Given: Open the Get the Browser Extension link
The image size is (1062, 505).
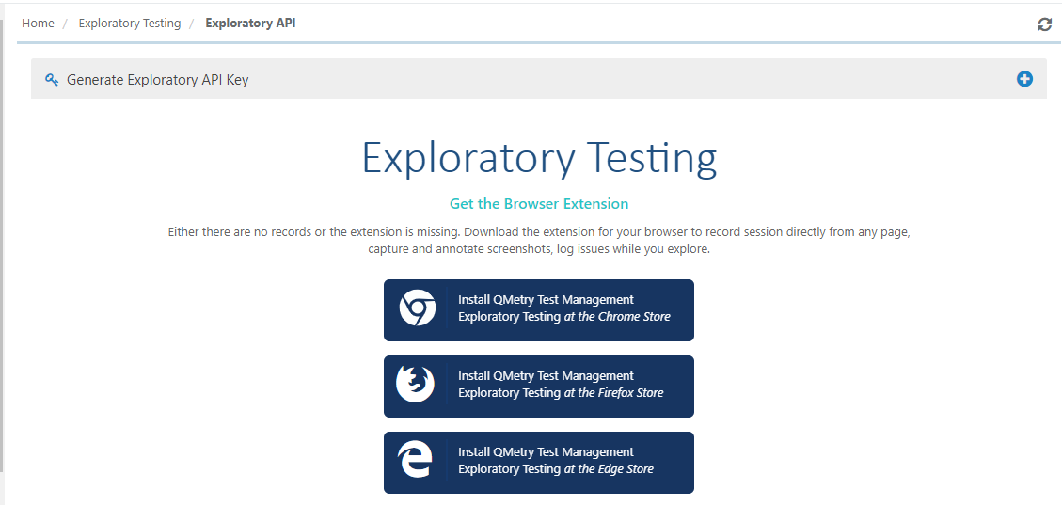Looking at the screenshot, I should (x=539, y=204).
